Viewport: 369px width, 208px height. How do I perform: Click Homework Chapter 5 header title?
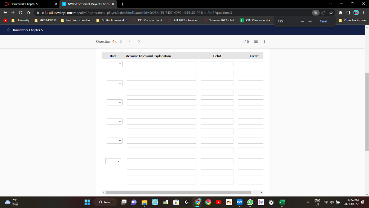[x=28, y=30]
